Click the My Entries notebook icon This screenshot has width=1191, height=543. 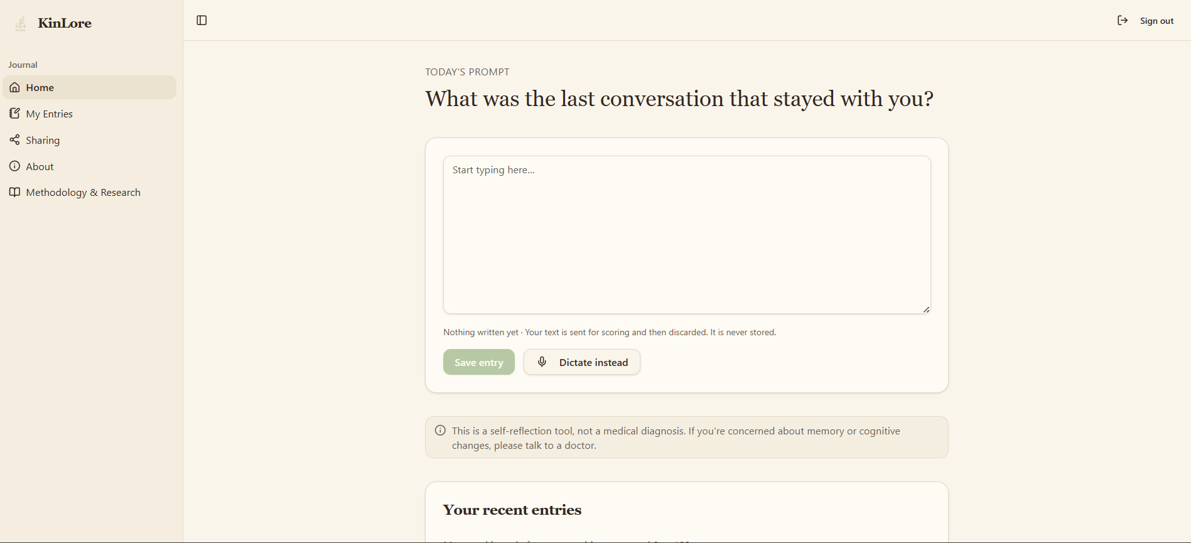(x=14, y=114)
